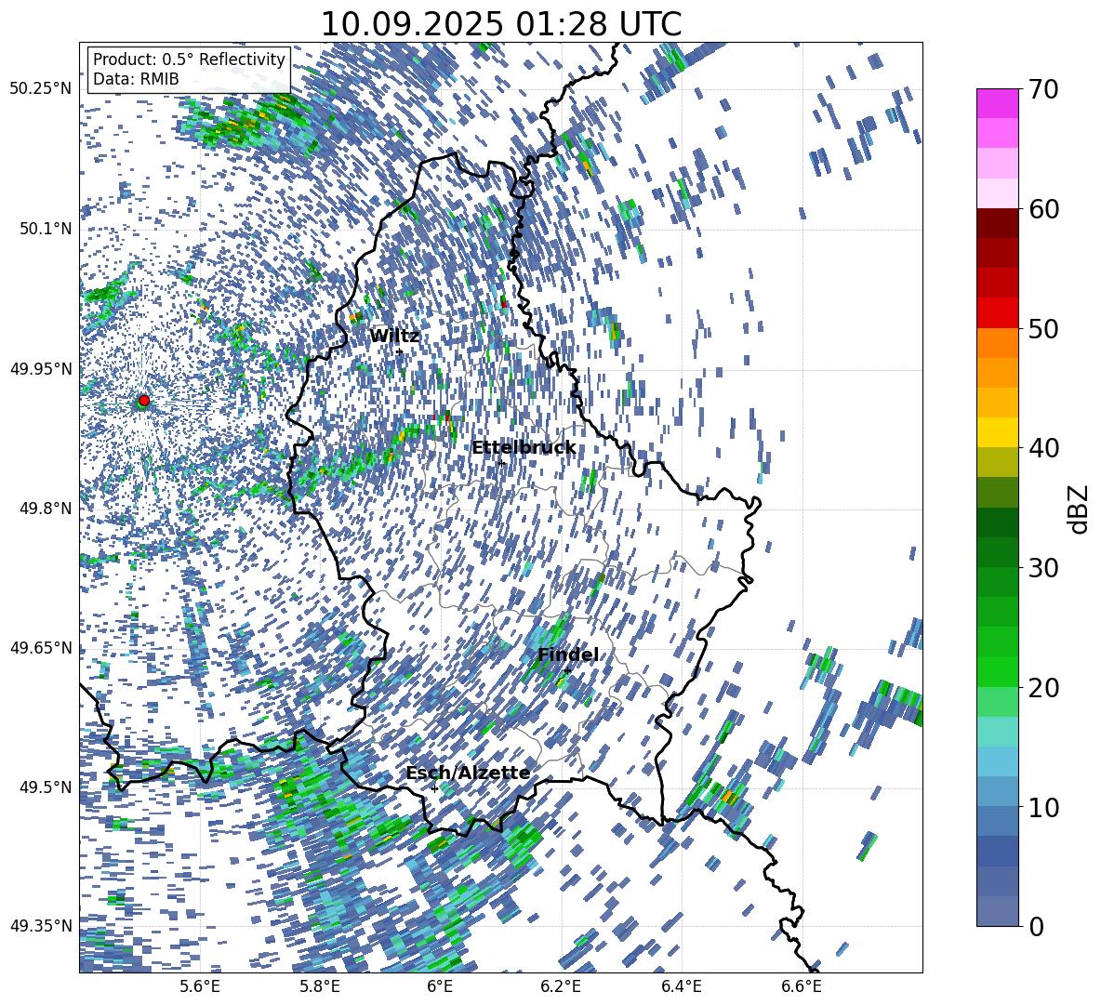Click the 50.25°N latitude label
Image resolution: width=1101 pixels, height=1005 pixels.
point(41,89)
